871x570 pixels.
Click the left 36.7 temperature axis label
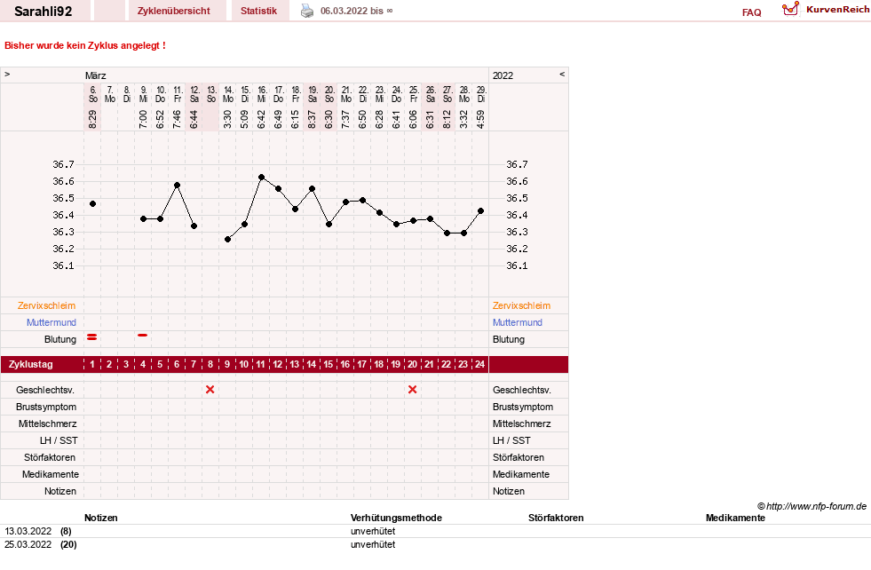(x=63, y=164)
